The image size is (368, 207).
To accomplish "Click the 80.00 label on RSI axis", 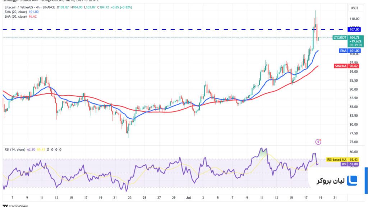I will point(354,152).
